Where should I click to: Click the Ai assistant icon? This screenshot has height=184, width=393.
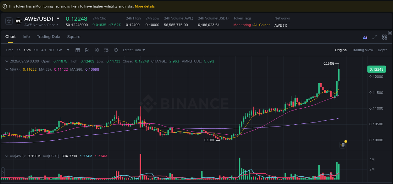365,37
